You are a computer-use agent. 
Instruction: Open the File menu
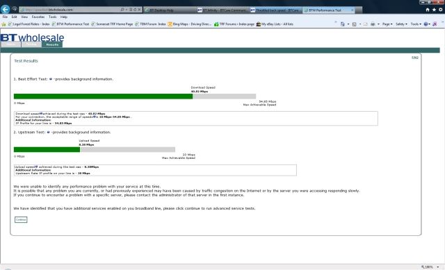pyautogui.click(x=5, y=17)
